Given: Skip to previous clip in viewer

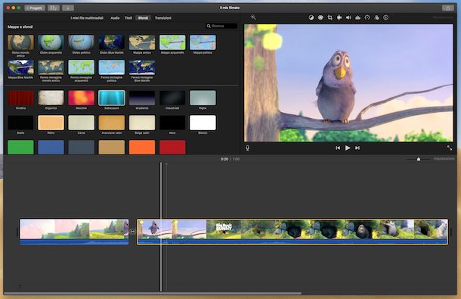Looking at the screenshot, I should pos(338,148).
